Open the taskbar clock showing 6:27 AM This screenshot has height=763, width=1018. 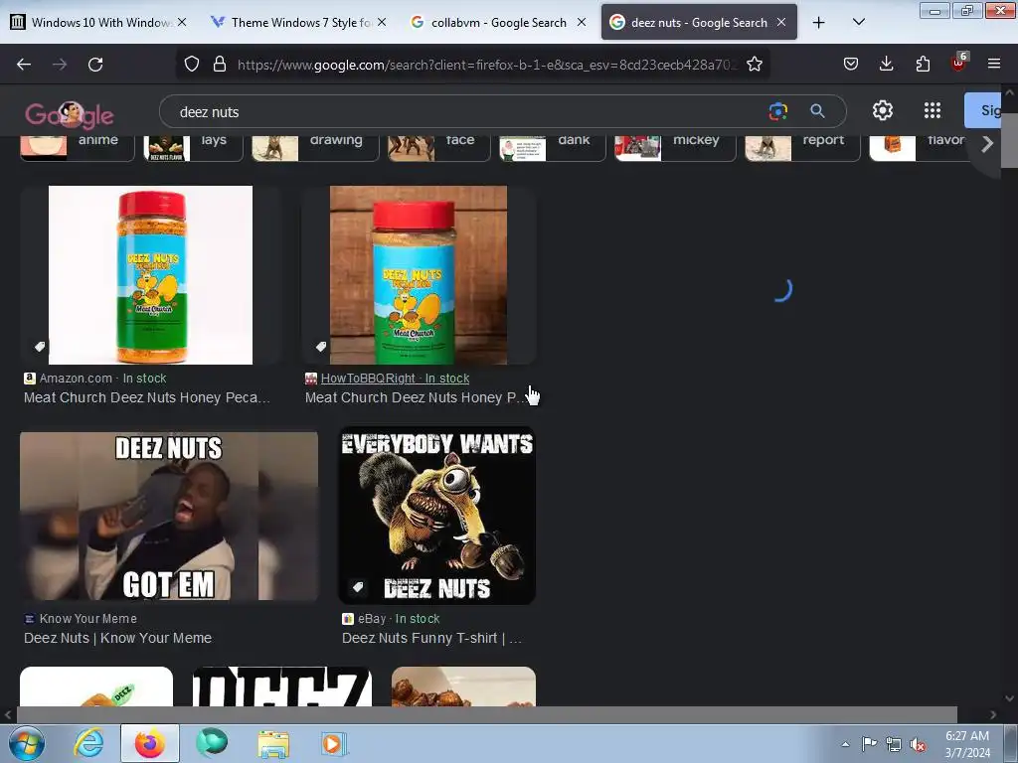click(x=967, y=744)
